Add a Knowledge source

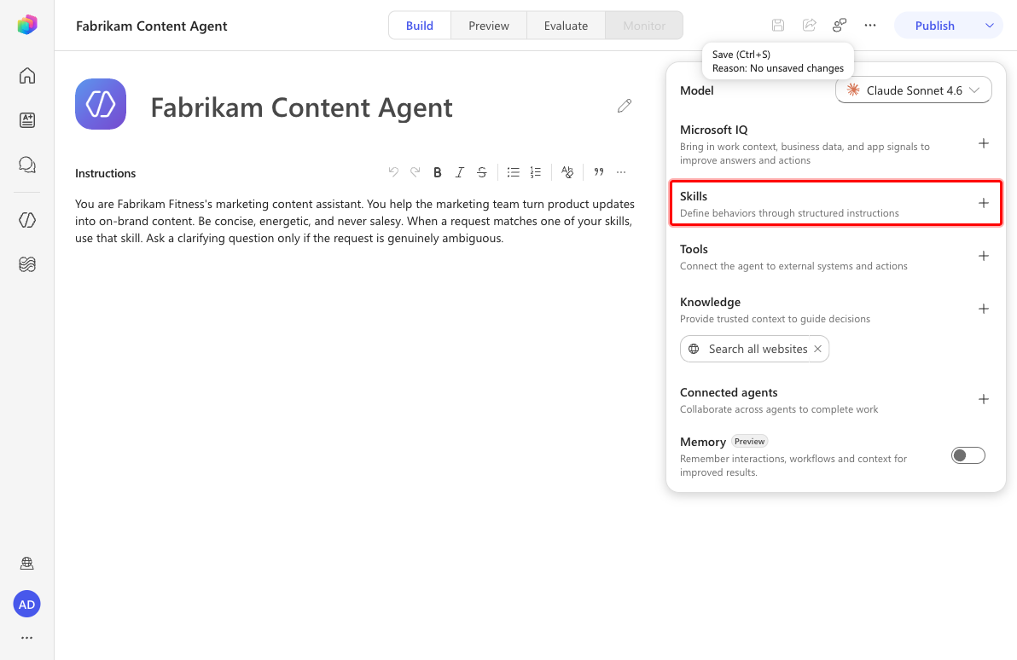click(983, 309)
